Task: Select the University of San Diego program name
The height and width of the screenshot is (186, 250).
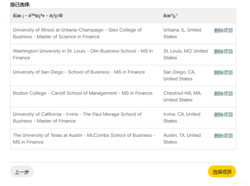Action: pyautogui.click(x=79, y=72)
